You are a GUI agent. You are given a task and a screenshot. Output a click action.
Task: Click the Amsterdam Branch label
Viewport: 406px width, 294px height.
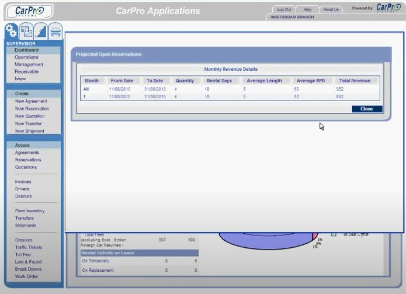(x=292, y=17)
